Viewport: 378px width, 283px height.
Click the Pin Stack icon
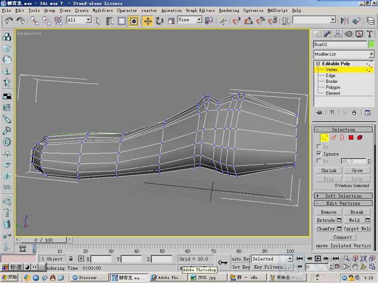pyautogui.click(x=319, y=113)
